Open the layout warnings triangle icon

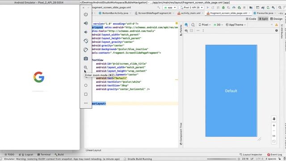277,25
